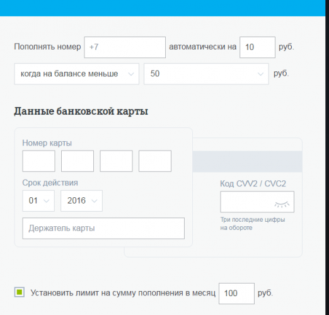
Task: Click the 'Установить лимит' checkbox label text
Action: tap(123, 293)
